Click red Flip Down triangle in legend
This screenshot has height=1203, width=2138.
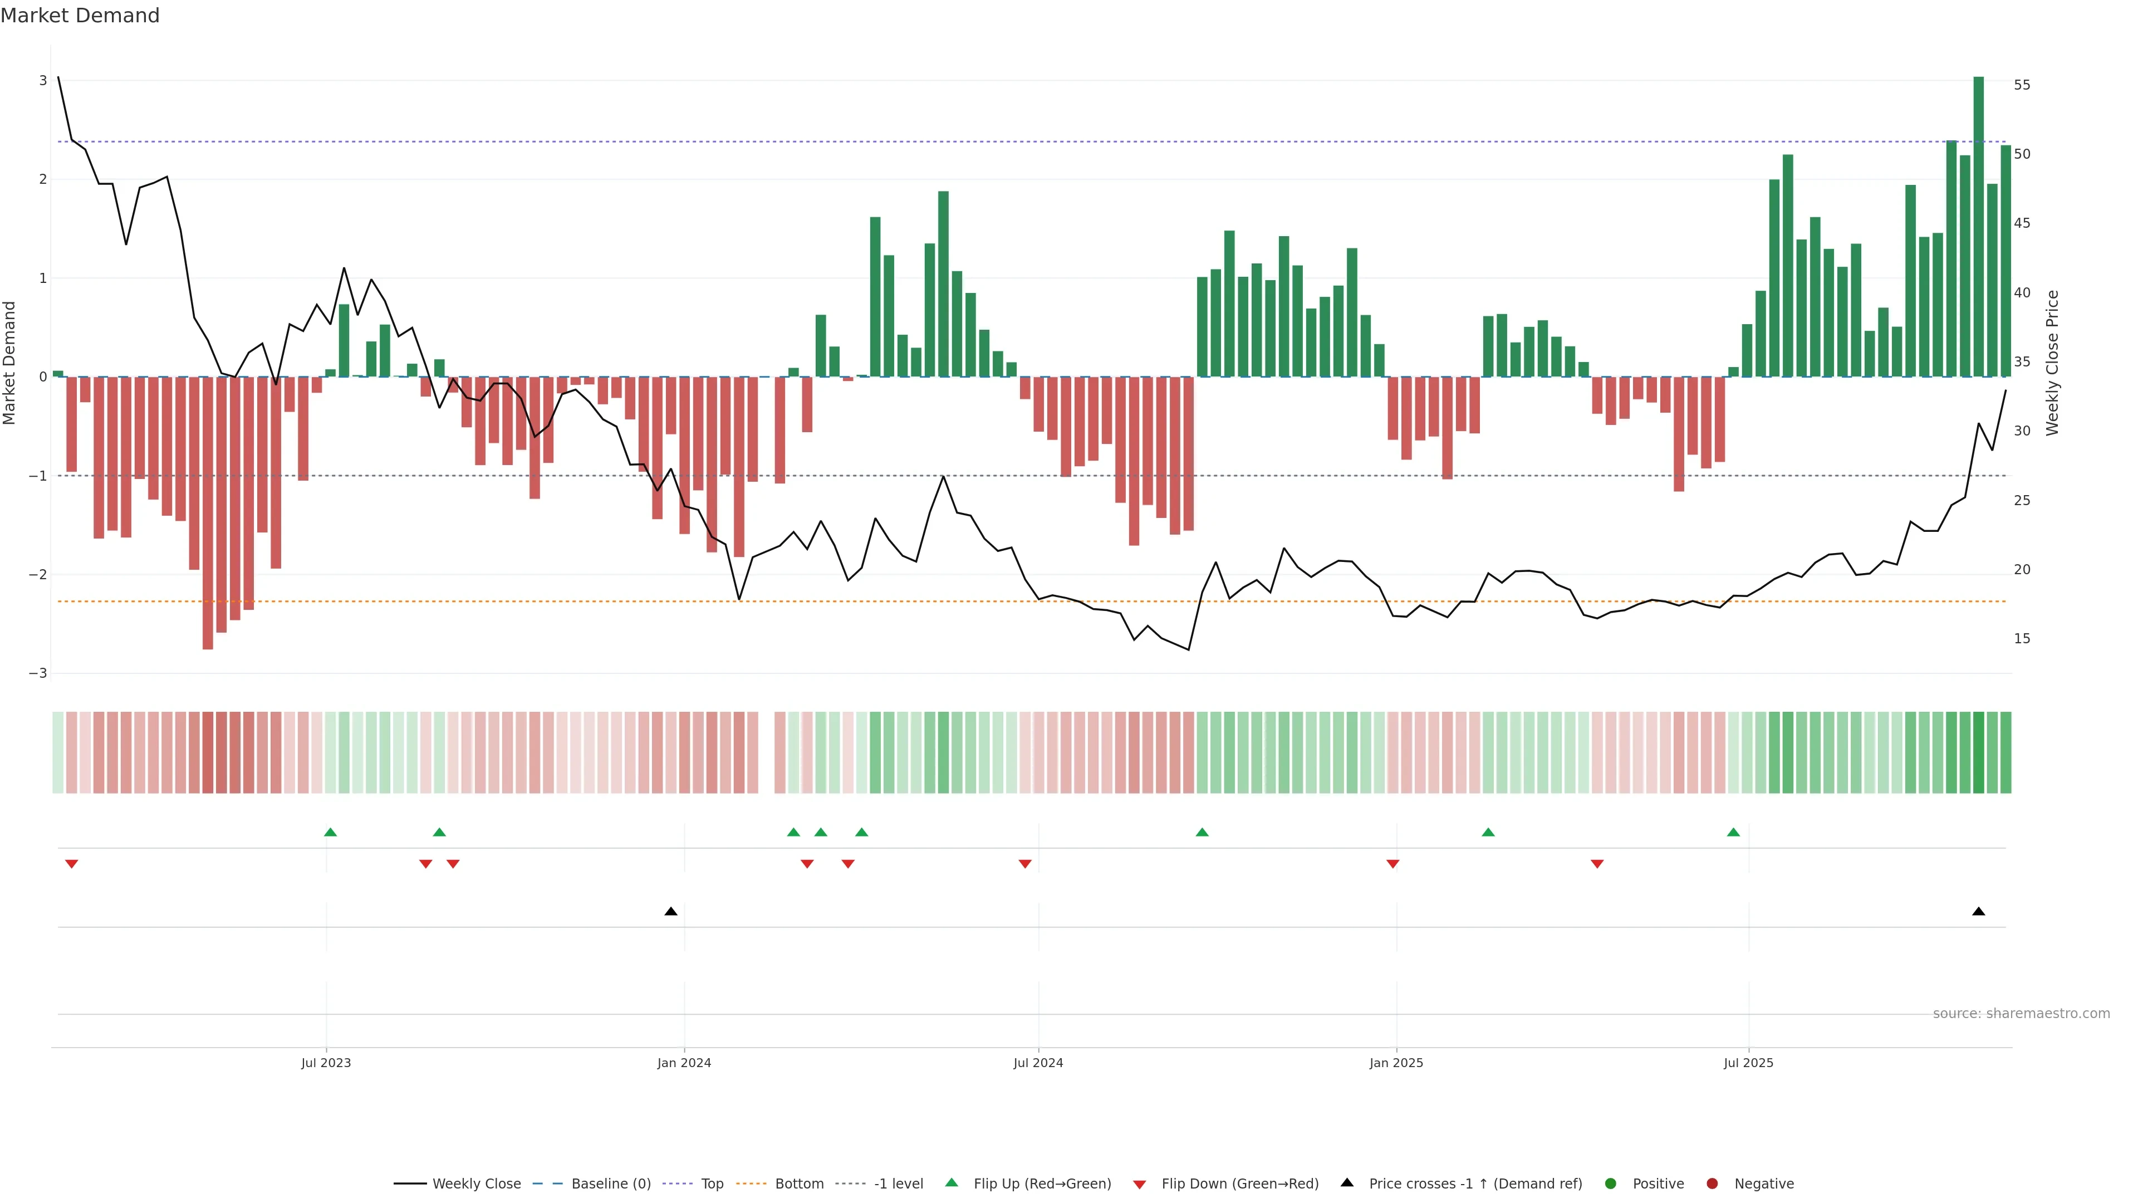pos(1140,1185)
